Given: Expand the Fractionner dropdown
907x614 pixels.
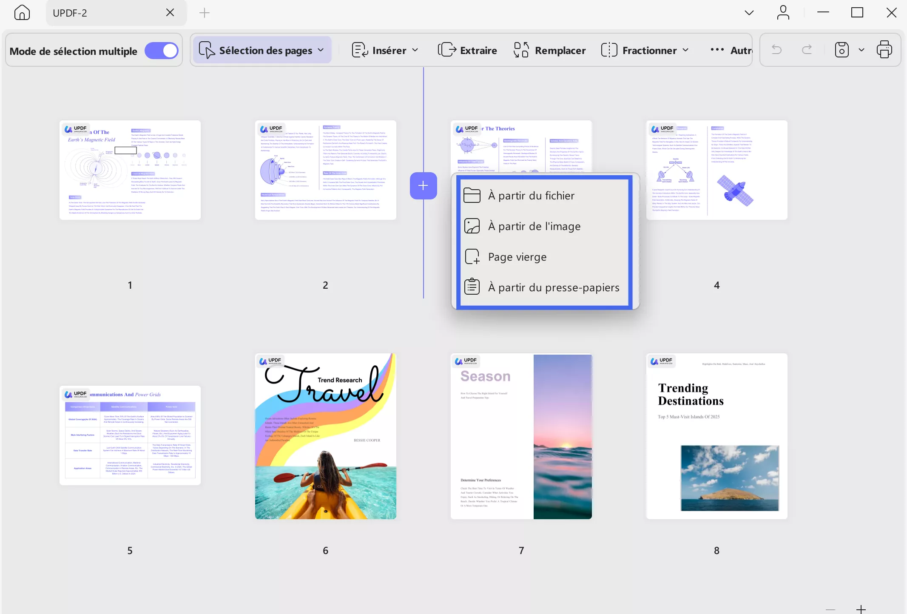Looking at the screenshot, I should coord(685,50).
